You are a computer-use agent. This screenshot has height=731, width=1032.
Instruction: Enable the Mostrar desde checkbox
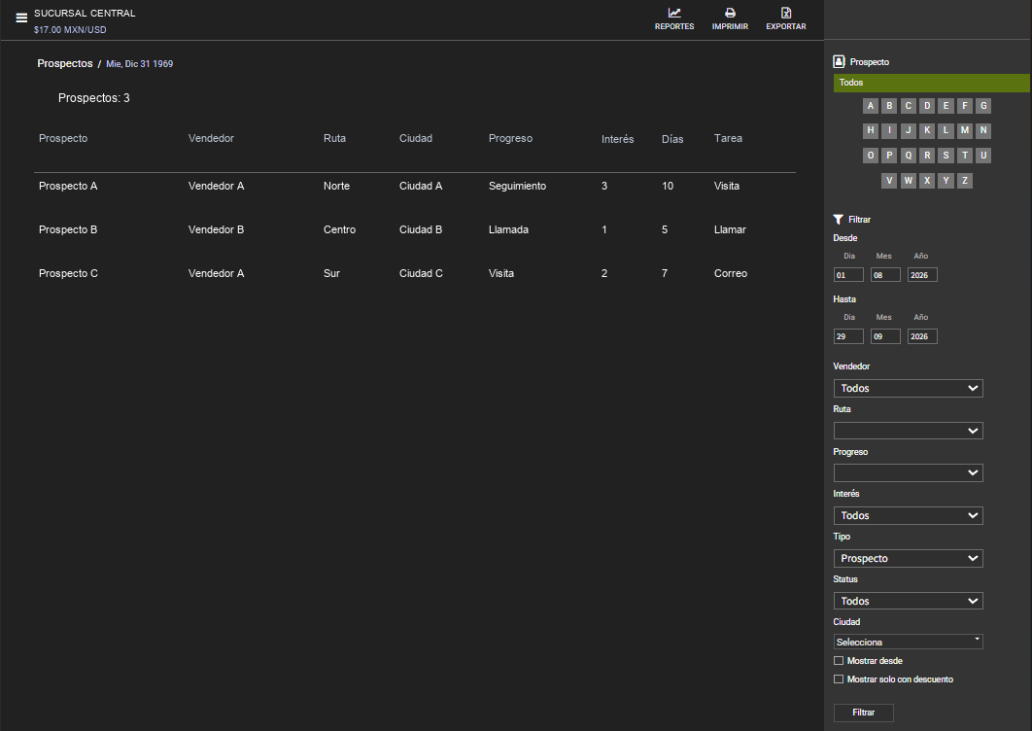839,661
